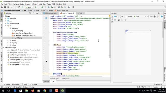166x93 pixels.
Task: Open the Terminal tool window
Action: click(16, 84)
